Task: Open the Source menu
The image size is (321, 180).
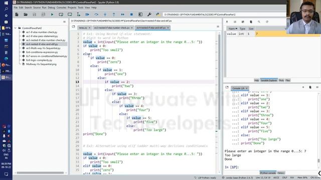Action: 37,7
